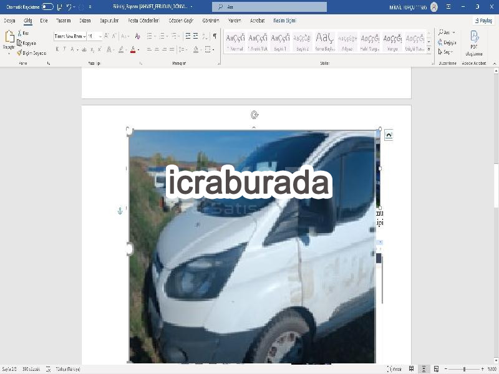Open the Seç select dropdown
Screen dimensions: 499x374
click(446, 52)
